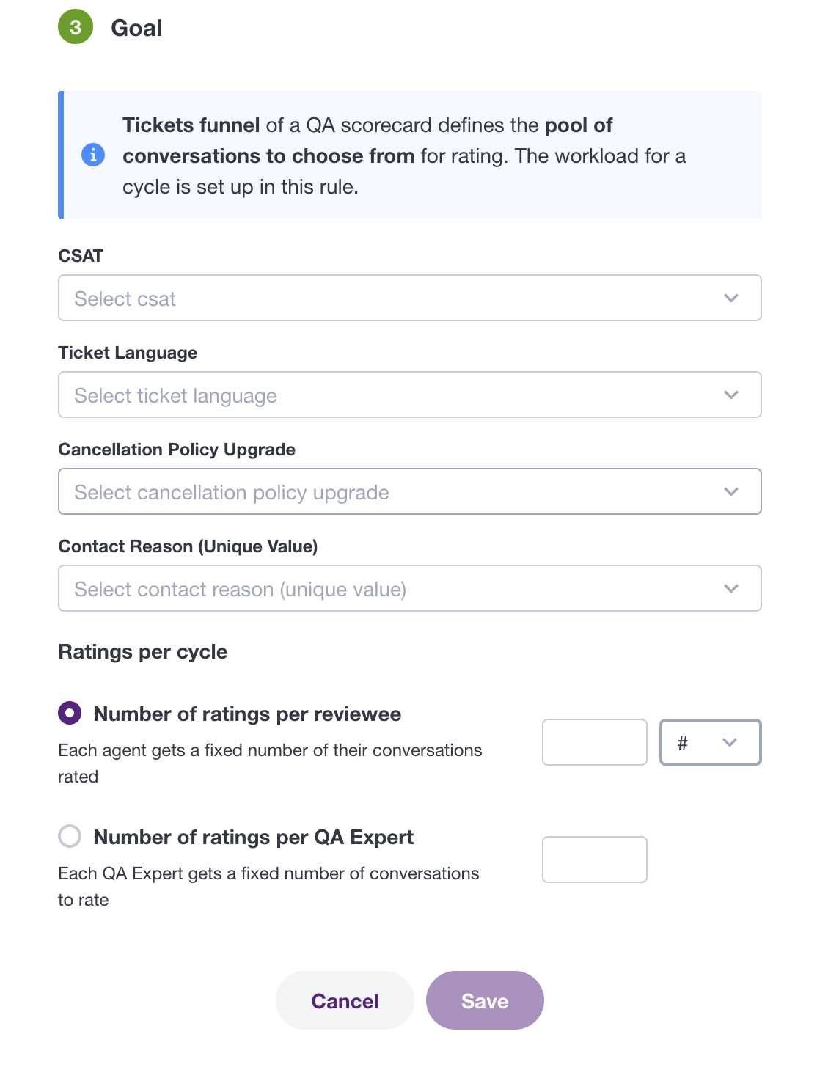Click the green step 3 badge

coord(76,27)
